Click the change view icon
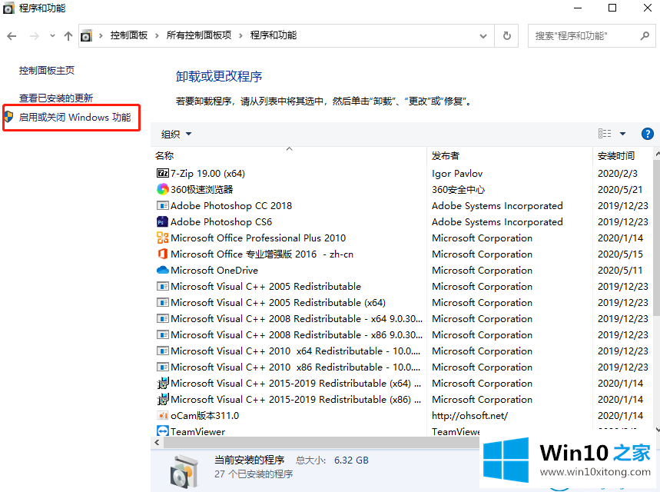 605,134
